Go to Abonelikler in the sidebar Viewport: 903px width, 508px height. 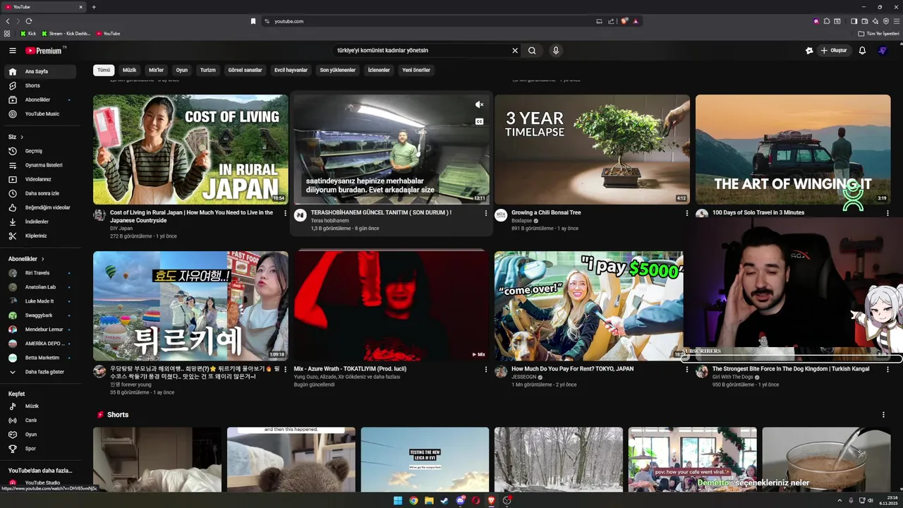(x=40, y=99)
